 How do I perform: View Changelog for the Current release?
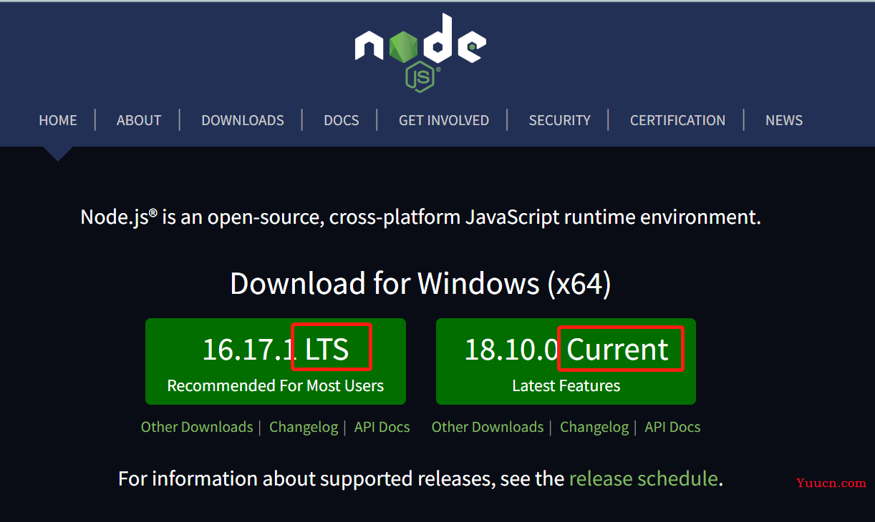coord(594,427)
